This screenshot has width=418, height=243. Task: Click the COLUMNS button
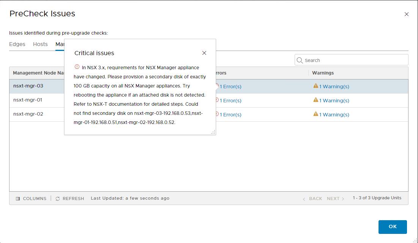click(31, 199)
